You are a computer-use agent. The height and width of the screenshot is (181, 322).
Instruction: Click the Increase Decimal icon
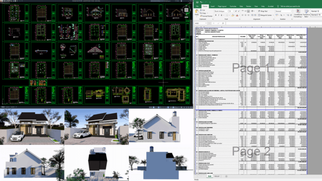tap(288, 15)
